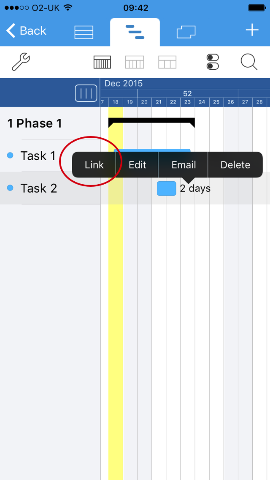Tap the plus icon to add item
The image size is (270, 480).
click(x=252, y=30)
